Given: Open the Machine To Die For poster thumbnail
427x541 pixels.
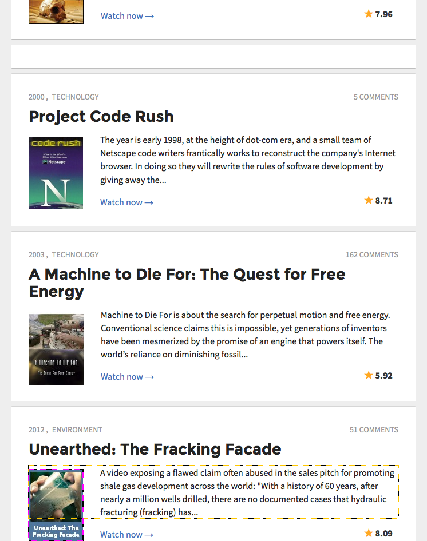Looking at the screenshot, I should (56, 349).
